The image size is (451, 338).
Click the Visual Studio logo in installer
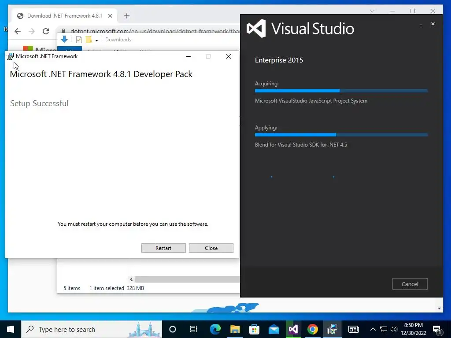(x=256, y=29)
